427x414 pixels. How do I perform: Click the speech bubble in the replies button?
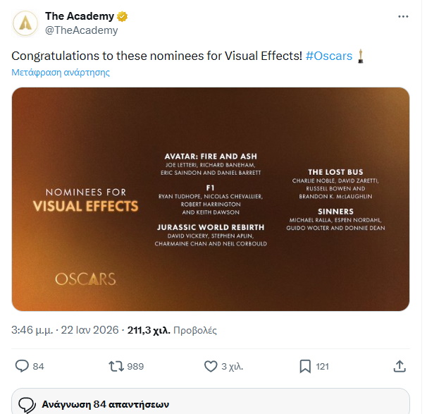27,405
